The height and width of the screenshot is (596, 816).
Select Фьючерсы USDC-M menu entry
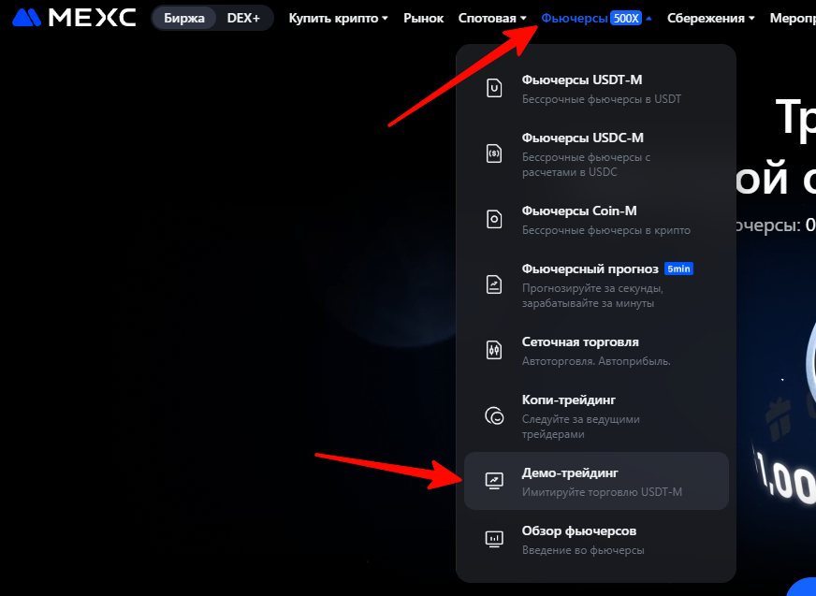point(596,154)
